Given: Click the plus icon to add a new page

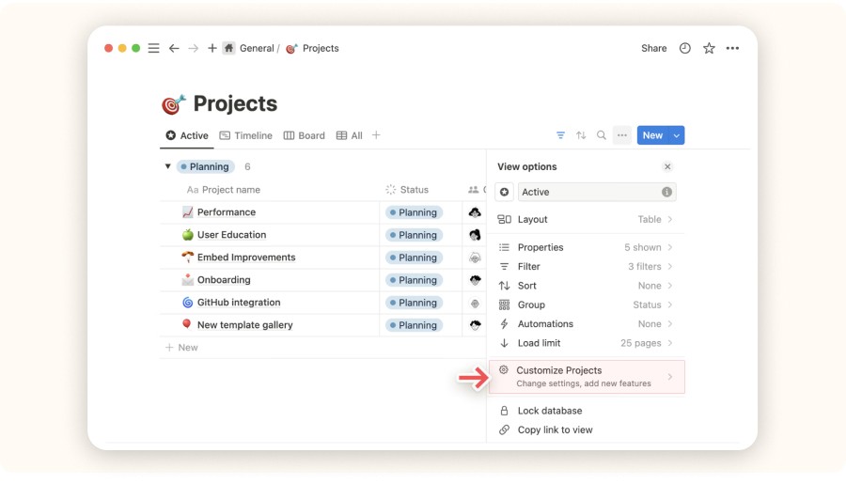Looking at the screenshot, I should [212, 48].
